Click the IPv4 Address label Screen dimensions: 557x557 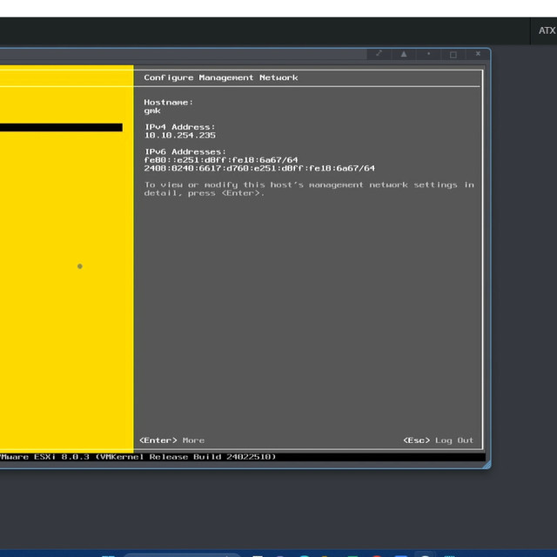coord(180,127)
